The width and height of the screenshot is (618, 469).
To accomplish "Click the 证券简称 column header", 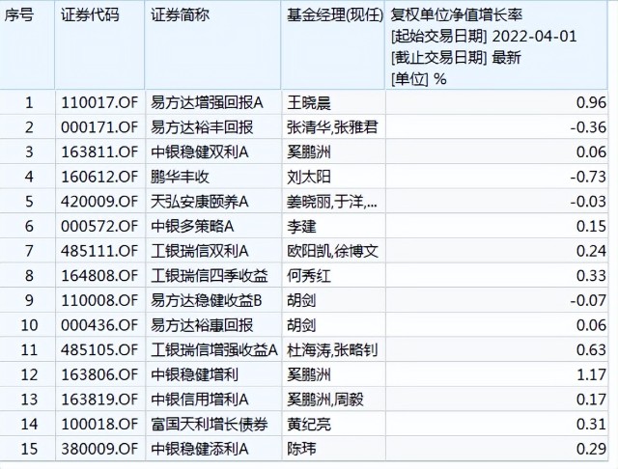I will click(181, 15).
